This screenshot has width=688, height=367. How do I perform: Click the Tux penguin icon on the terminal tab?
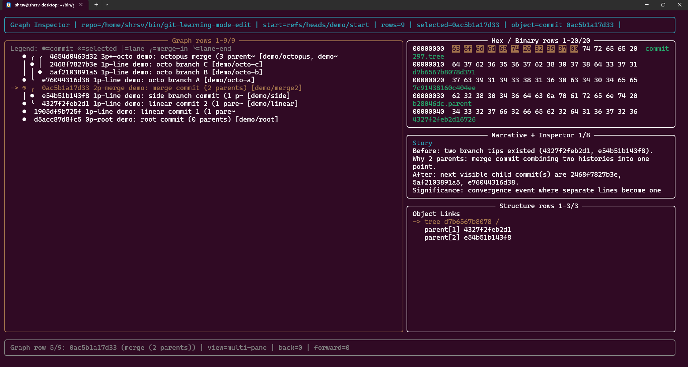point(9,5)
